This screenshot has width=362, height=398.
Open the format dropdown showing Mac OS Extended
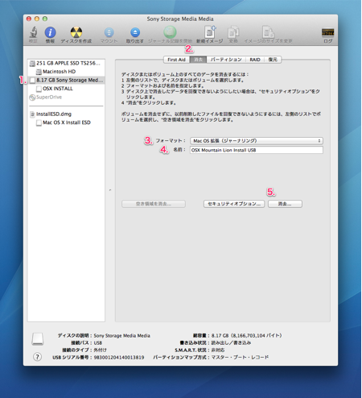click(257, 141)
